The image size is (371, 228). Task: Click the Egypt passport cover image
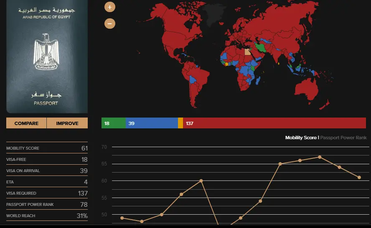point(47,56)
